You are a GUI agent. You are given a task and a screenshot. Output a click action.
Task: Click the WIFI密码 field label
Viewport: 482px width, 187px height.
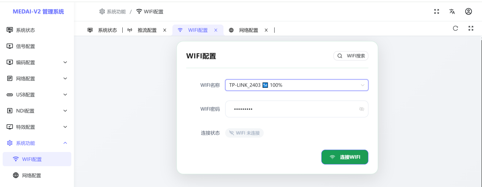(x=210, y=109)
